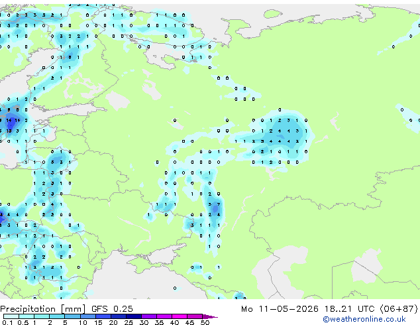Click the above-50 mm legend arrow tip

[x=210, y=316]
